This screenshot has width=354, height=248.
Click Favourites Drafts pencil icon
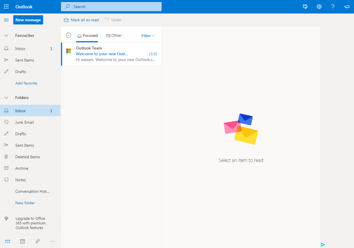click(x=6, y=72)
